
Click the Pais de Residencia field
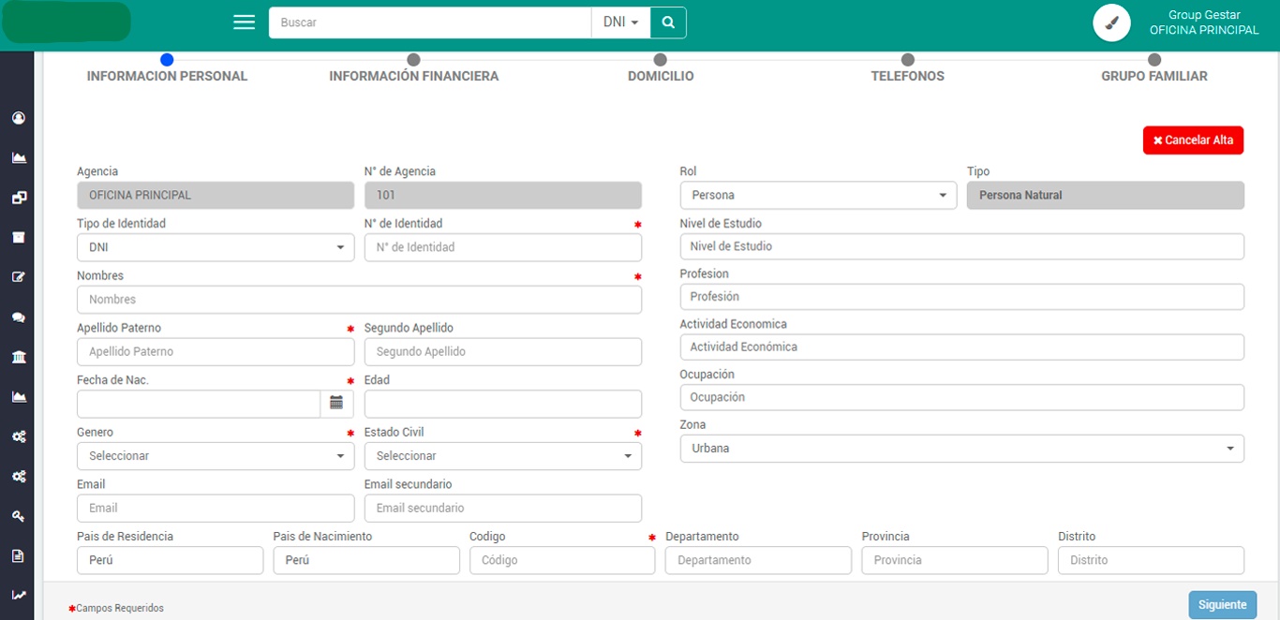[170, 560]
